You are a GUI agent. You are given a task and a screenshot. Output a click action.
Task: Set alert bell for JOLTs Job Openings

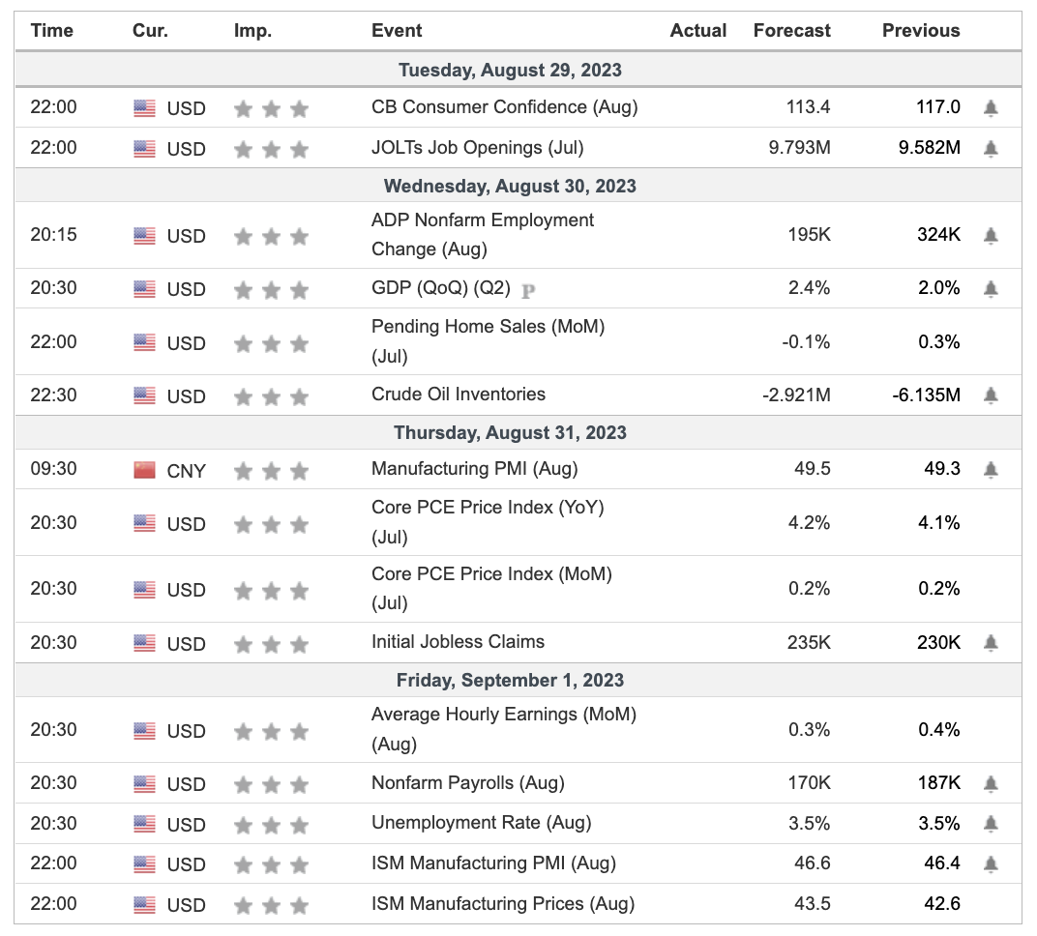coord(991,149)
